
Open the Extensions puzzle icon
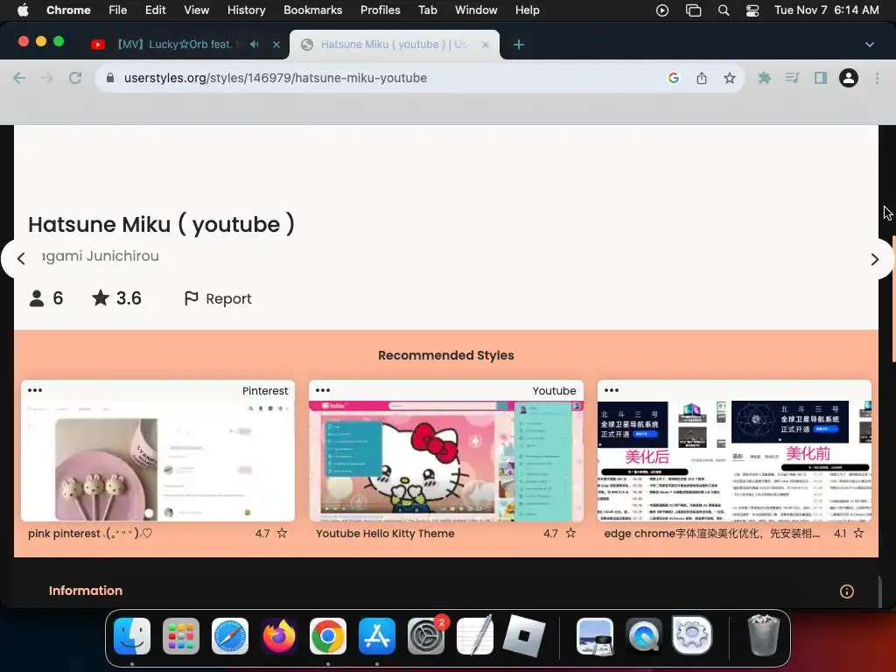(765, 78)
